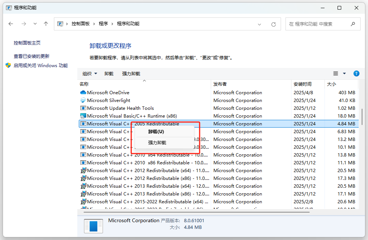Select Microsoft Visual Basic/C++ Runtime (x86)
Viewport: 368px width, 240px height.
point(219,116)
